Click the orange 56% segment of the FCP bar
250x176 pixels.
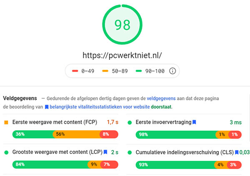[76, 134]
